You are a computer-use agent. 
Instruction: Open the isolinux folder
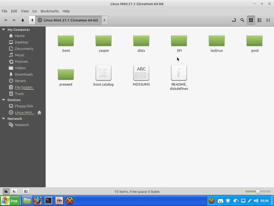point(217,43)
